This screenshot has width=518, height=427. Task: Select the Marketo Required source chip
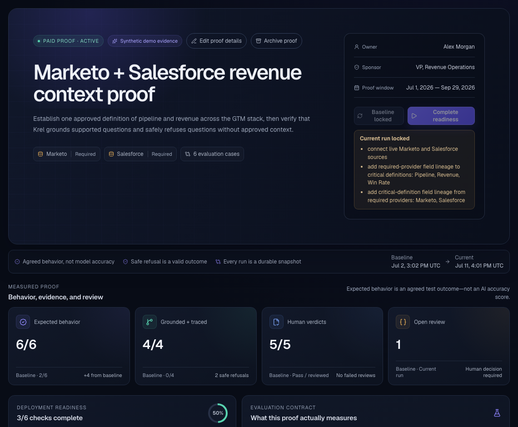[x=67, y=154]
